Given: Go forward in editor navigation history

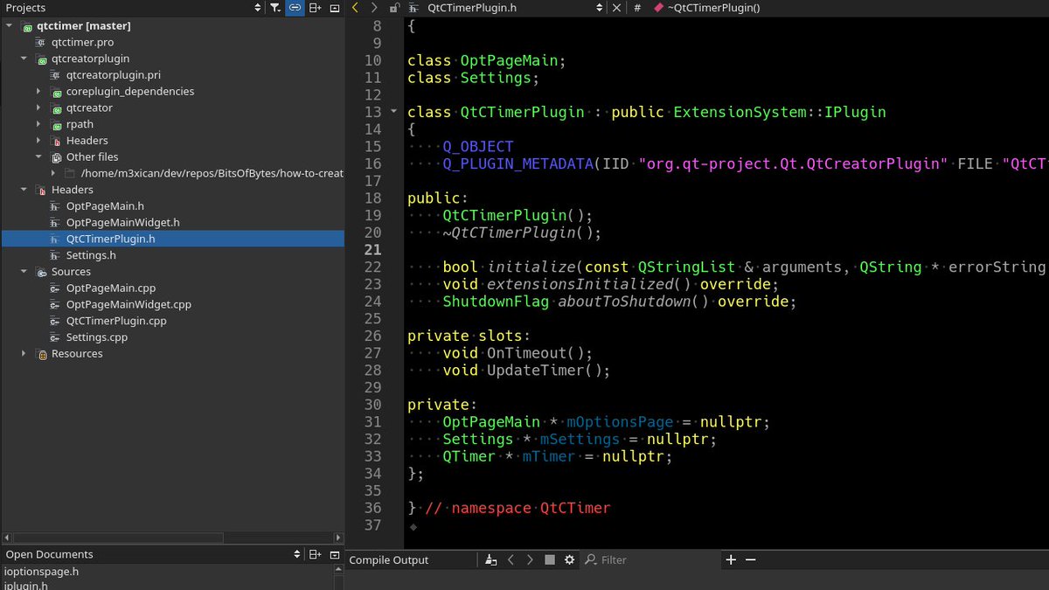Looking at the screenshot, I should click(x=374, y=8).
